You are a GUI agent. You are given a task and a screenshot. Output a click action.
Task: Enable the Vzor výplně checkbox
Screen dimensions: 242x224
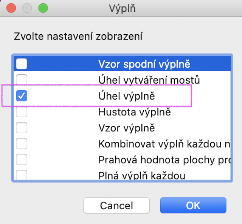(x=22, y=128)
